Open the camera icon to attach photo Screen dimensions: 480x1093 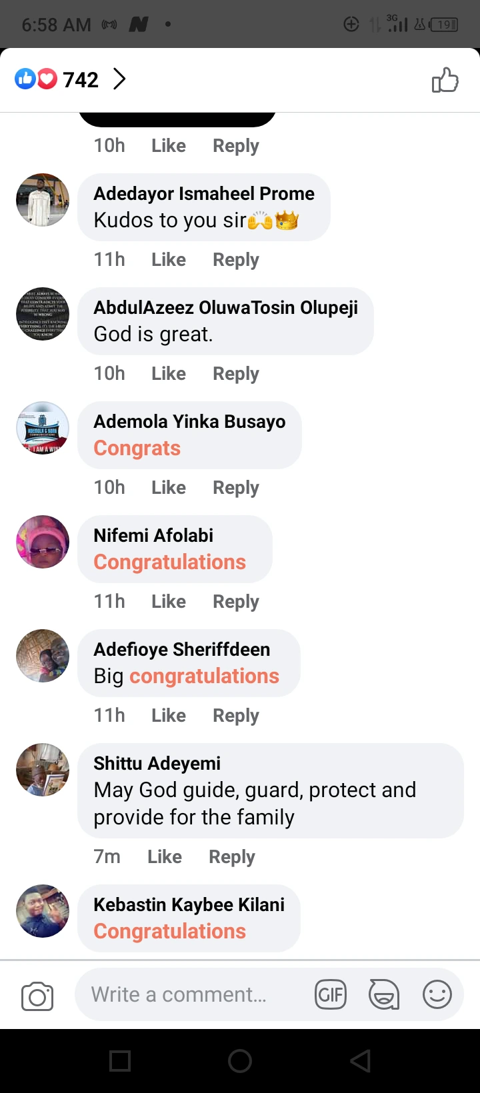37,996
